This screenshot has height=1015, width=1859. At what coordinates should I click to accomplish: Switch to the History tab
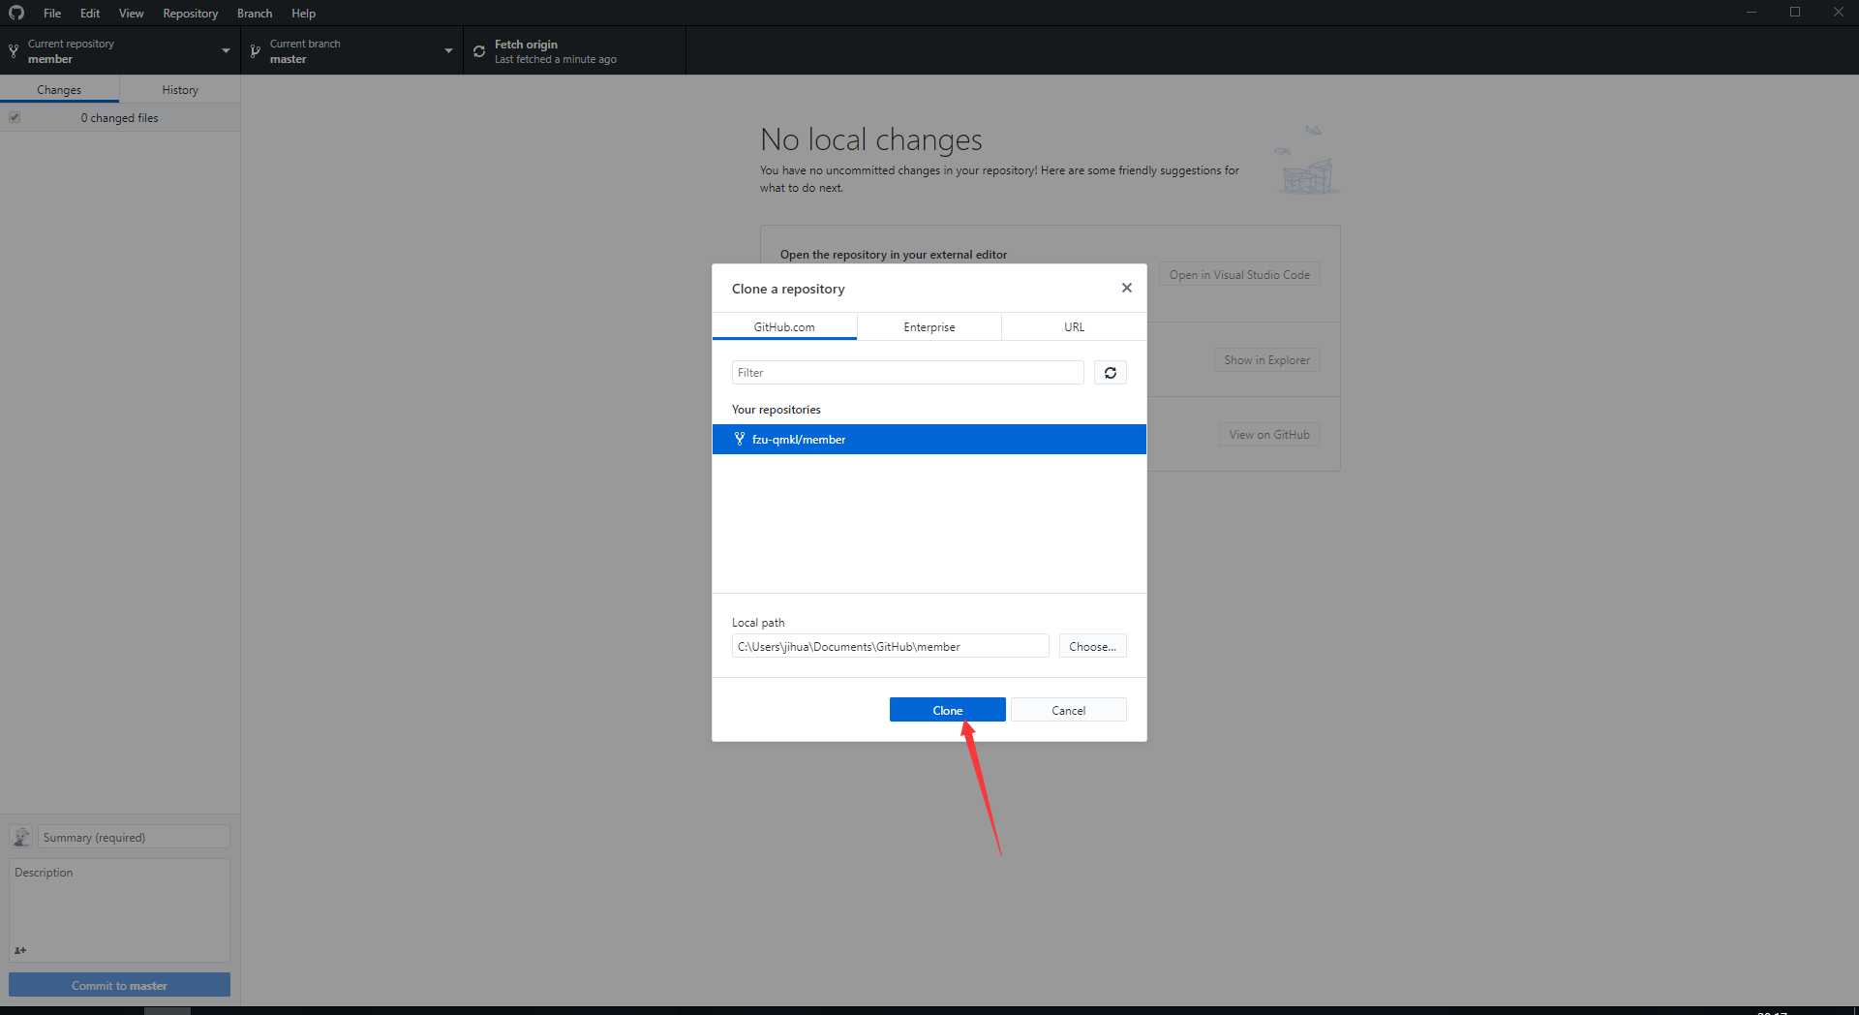click(180, 89)
